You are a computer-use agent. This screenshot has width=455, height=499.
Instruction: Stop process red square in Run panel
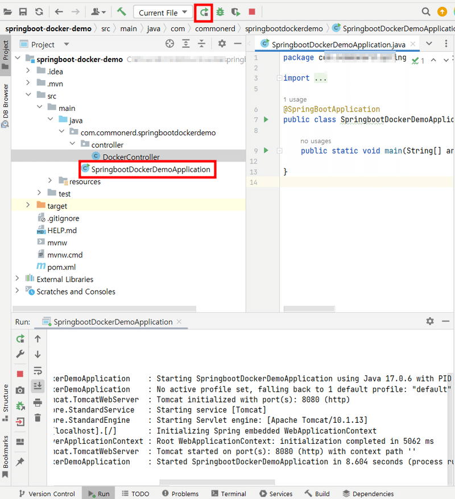20,374
